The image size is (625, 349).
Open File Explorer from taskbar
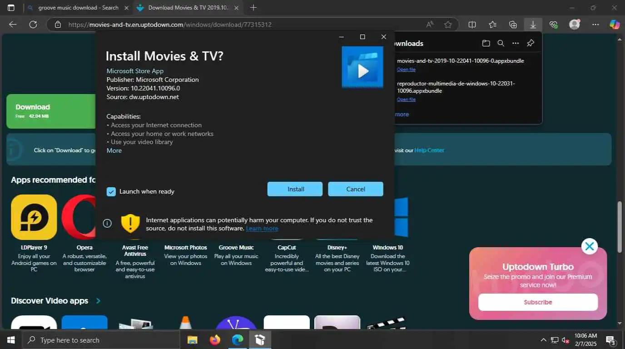click(x=193, y=340)
